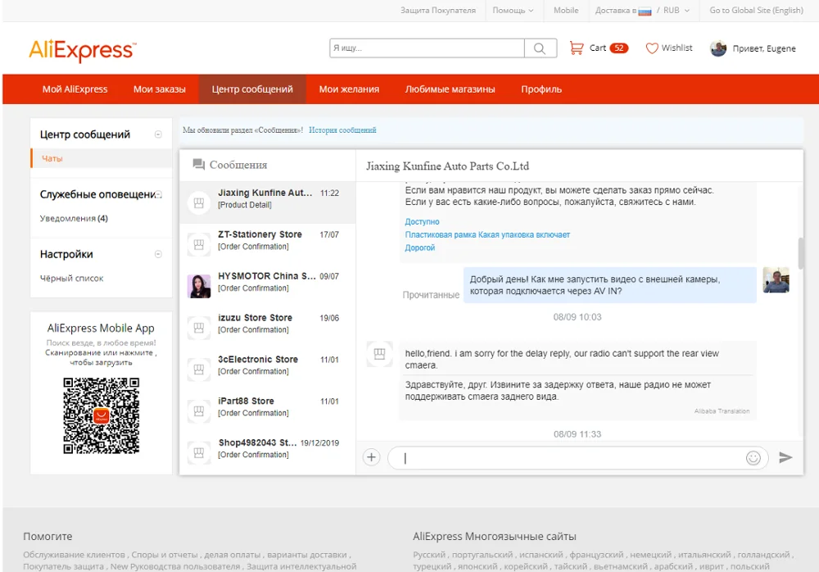Image resolution: width=819 pixels, height=572 pixels.
Task: Click the search magnifier button
Action: click(x=540, y=48)
